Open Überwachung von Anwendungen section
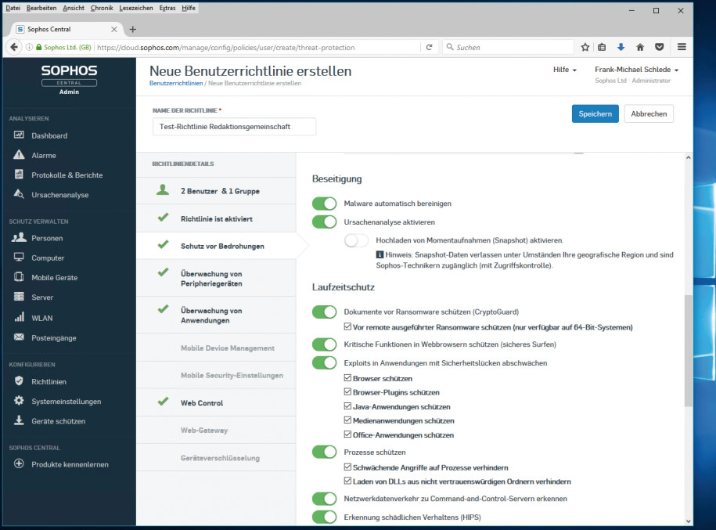 pyautogui.click(x=217, y=315)
